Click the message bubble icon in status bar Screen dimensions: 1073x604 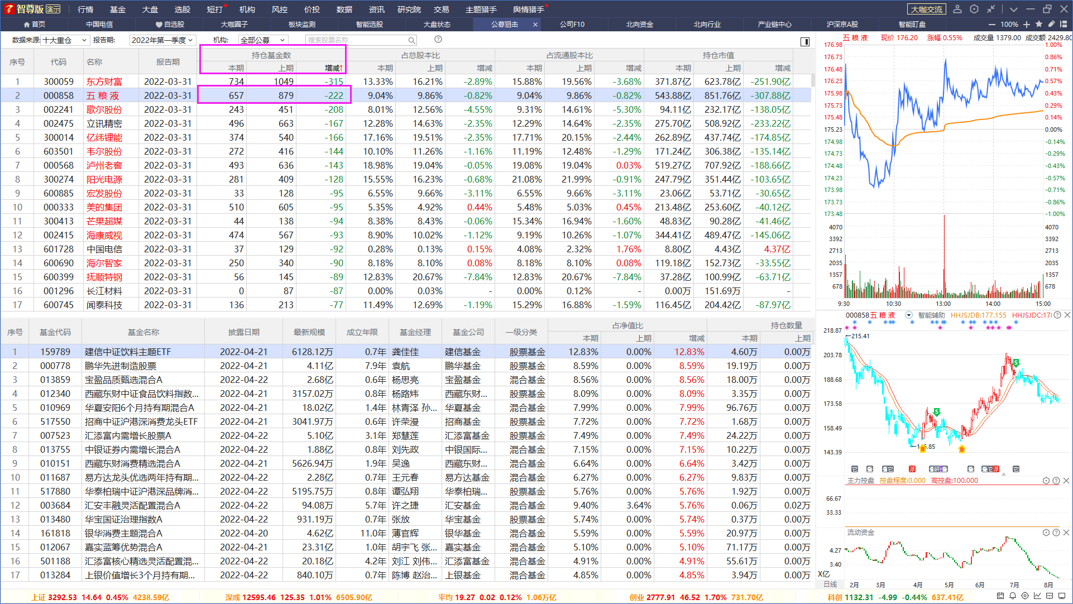click(x=1050, y=597)
